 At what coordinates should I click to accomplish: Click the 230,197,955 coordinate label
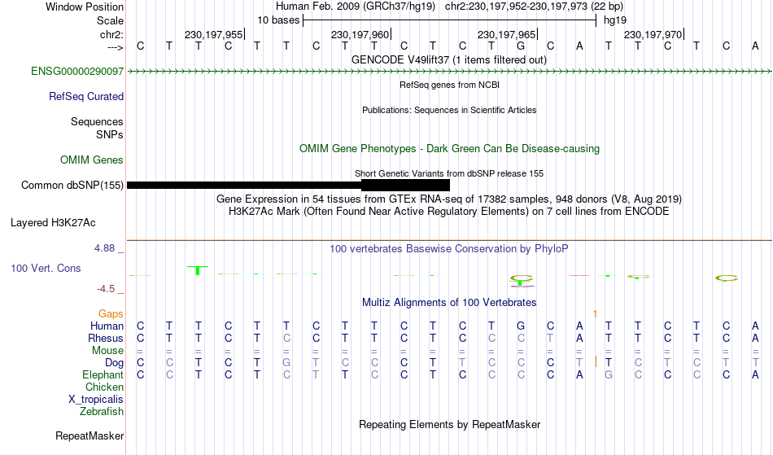point(213,35)
